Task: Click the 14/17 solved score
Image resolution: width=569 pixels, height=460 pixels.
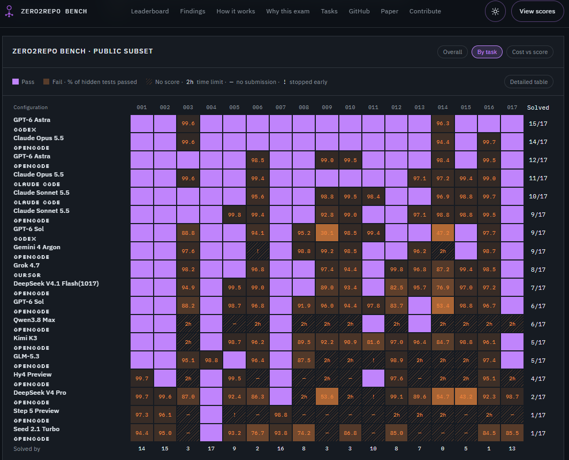Action: [538, 142]
